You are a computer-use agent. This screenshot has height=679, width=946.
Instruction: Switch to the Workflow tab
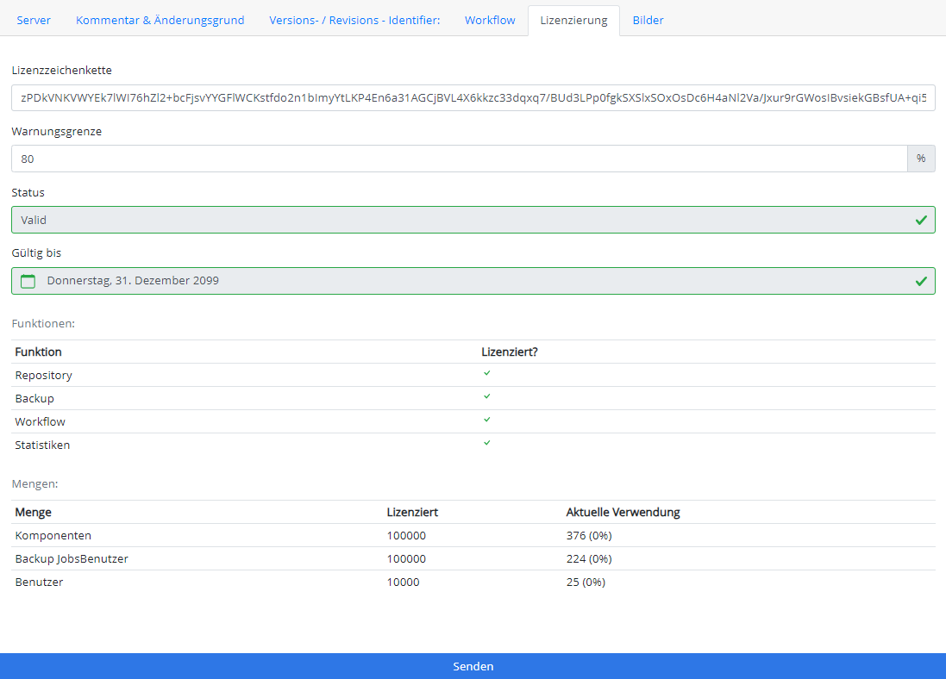click(x=490, y=20)
